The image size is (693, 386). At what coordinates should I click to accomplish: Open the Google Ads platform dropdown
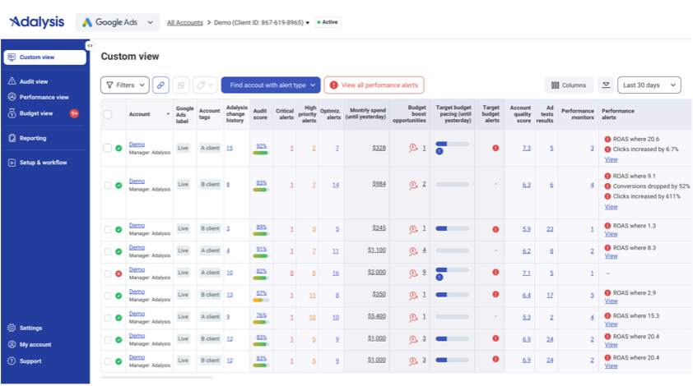click(117, 23)
